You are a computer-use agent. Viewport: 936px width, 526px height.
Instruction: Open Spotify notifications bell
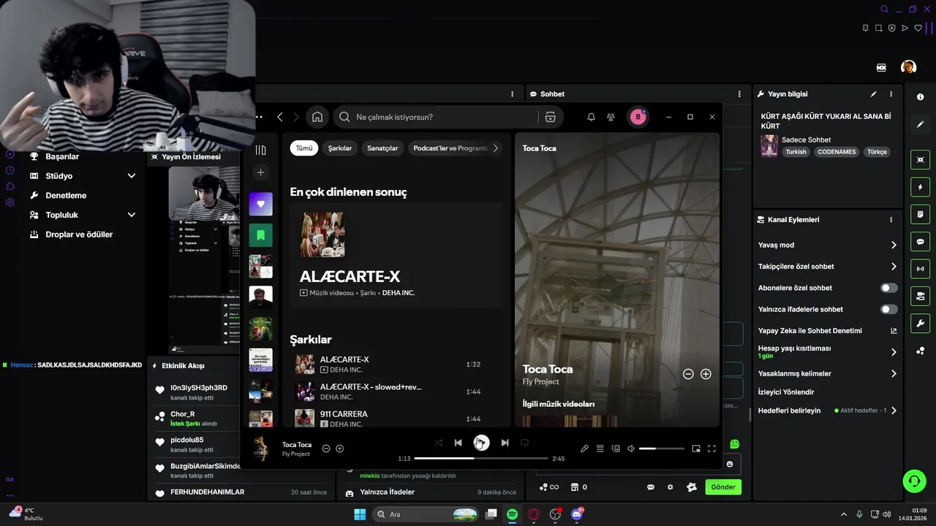[591, 117]
